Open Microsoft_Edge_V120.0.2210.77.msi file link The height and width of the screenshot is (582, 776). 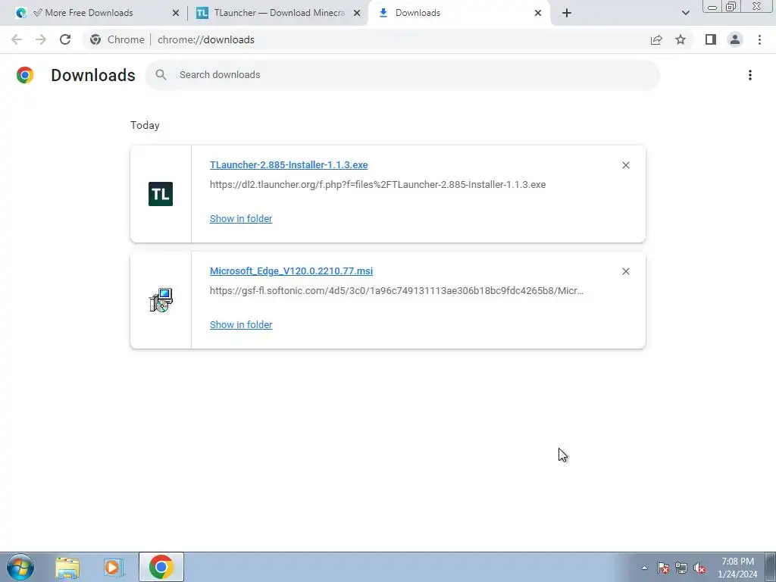pos(291,271)
